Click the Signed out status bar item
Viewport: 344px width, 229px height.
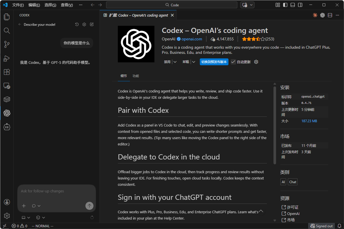click(x=322, y=226)
